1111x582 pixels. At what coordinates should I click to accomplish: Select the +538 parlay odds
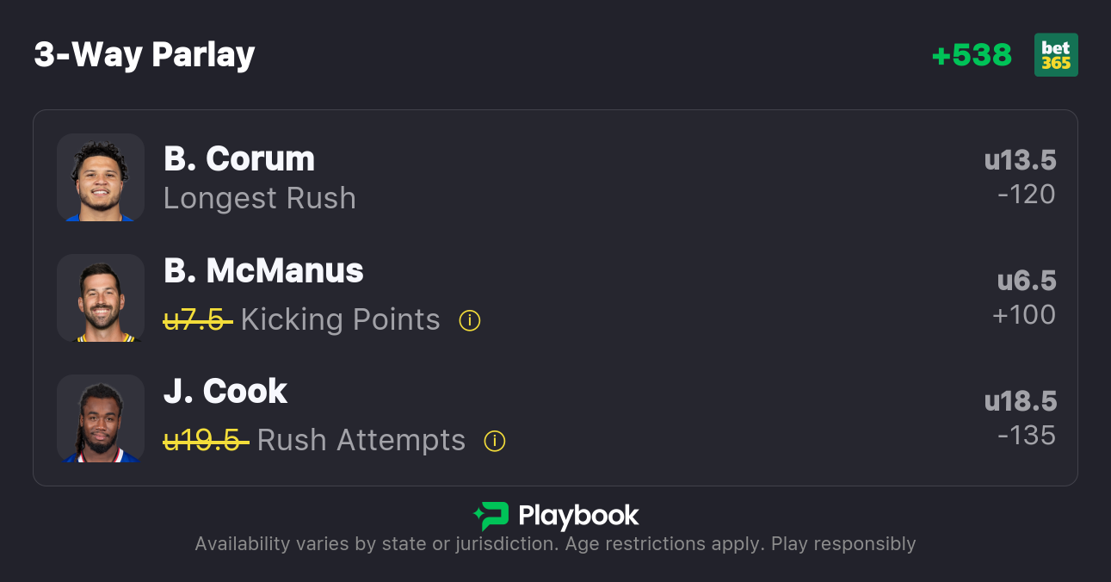point(972,55)
